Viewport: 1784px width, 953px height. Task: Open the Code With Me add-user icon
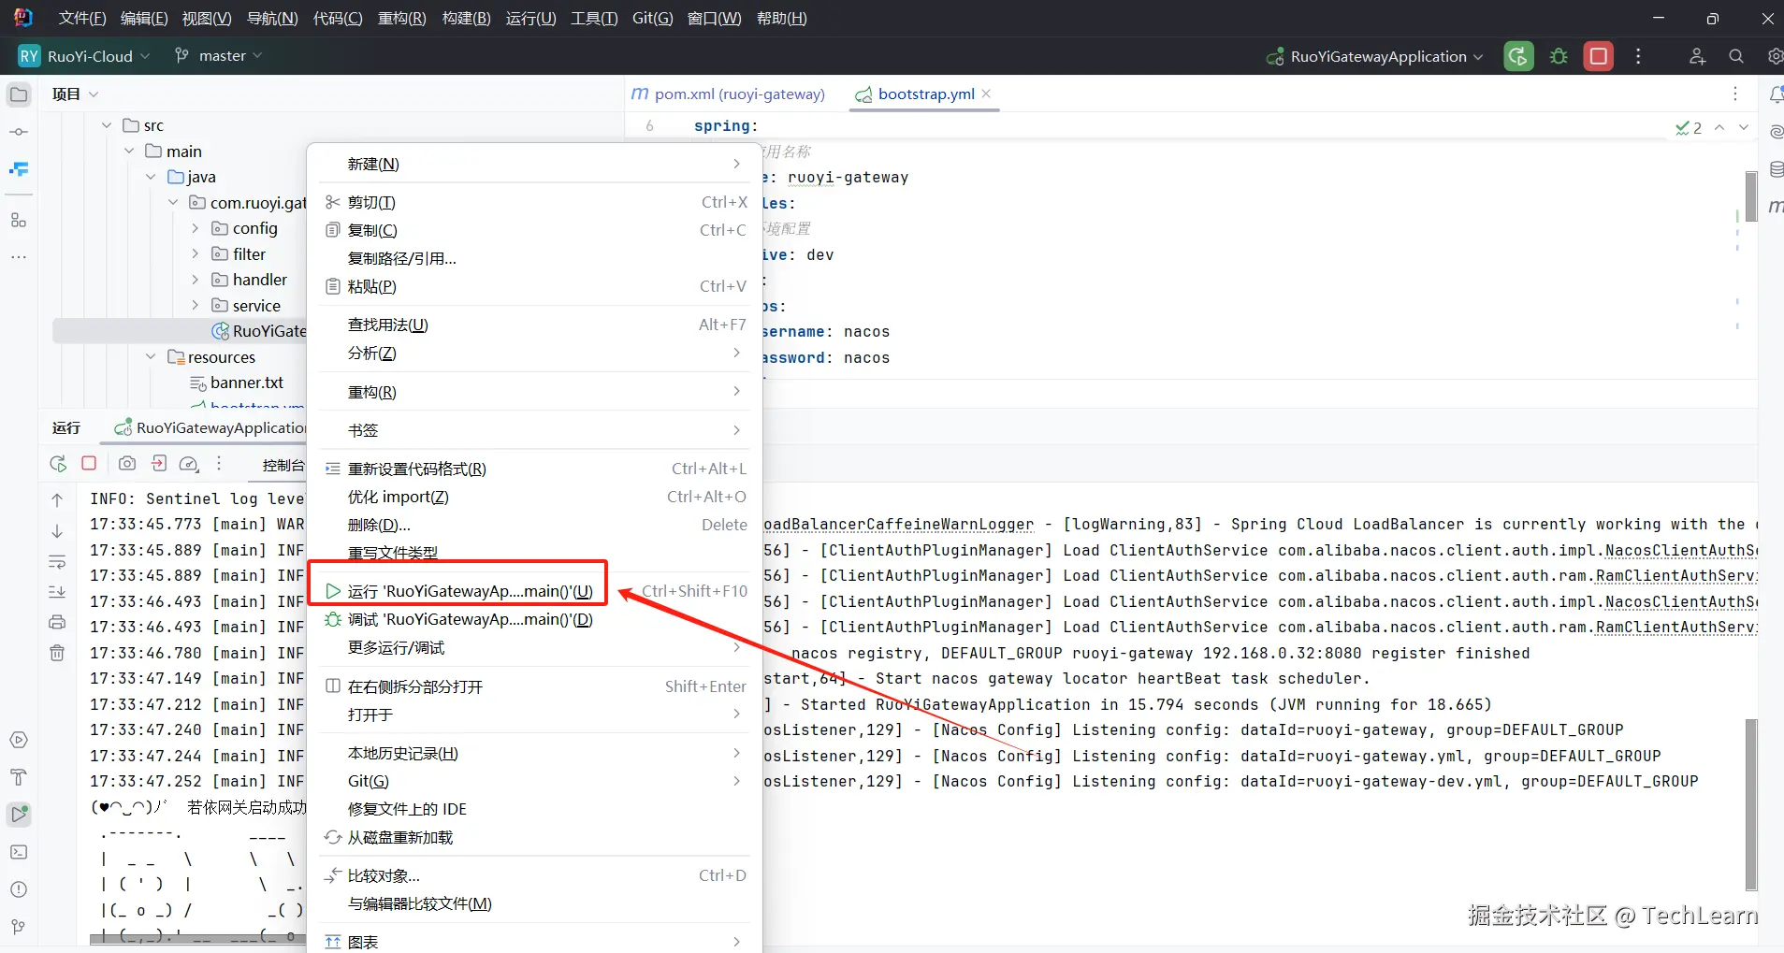pos(1697,56)
